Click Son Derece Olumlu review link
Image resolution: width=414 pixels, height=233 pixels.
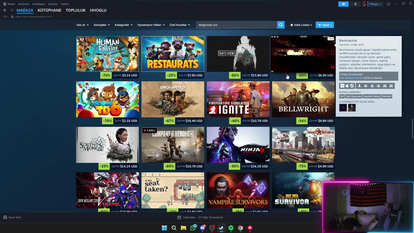coord(351,78)
